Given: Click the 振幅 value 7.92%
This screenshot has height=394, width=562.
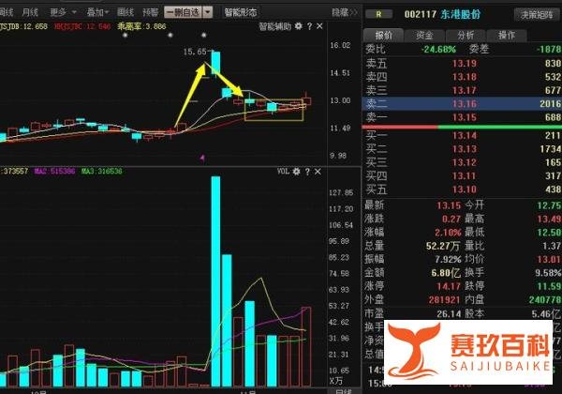Looking at the screenshot, I should click(448, 259).
